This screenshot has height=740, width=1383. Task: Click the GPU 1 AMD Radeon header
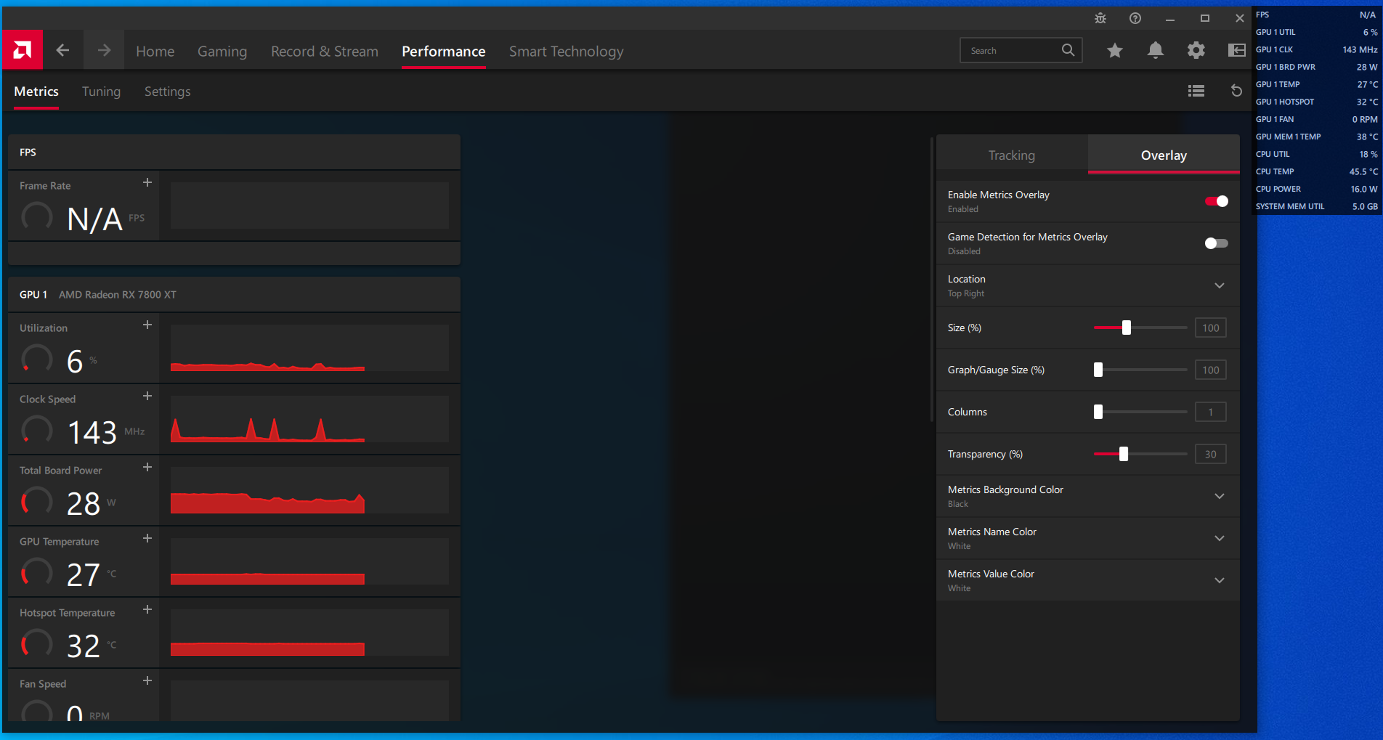click(234, 294)
